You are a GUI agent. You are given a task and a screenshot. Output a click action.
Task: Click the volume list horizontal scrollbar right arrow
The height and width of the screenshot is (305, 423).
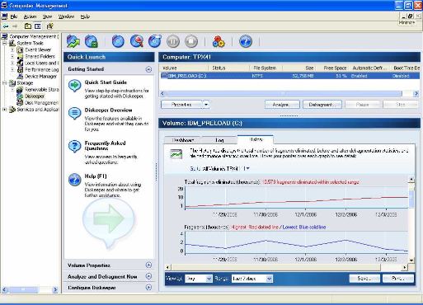pos(416,94)
